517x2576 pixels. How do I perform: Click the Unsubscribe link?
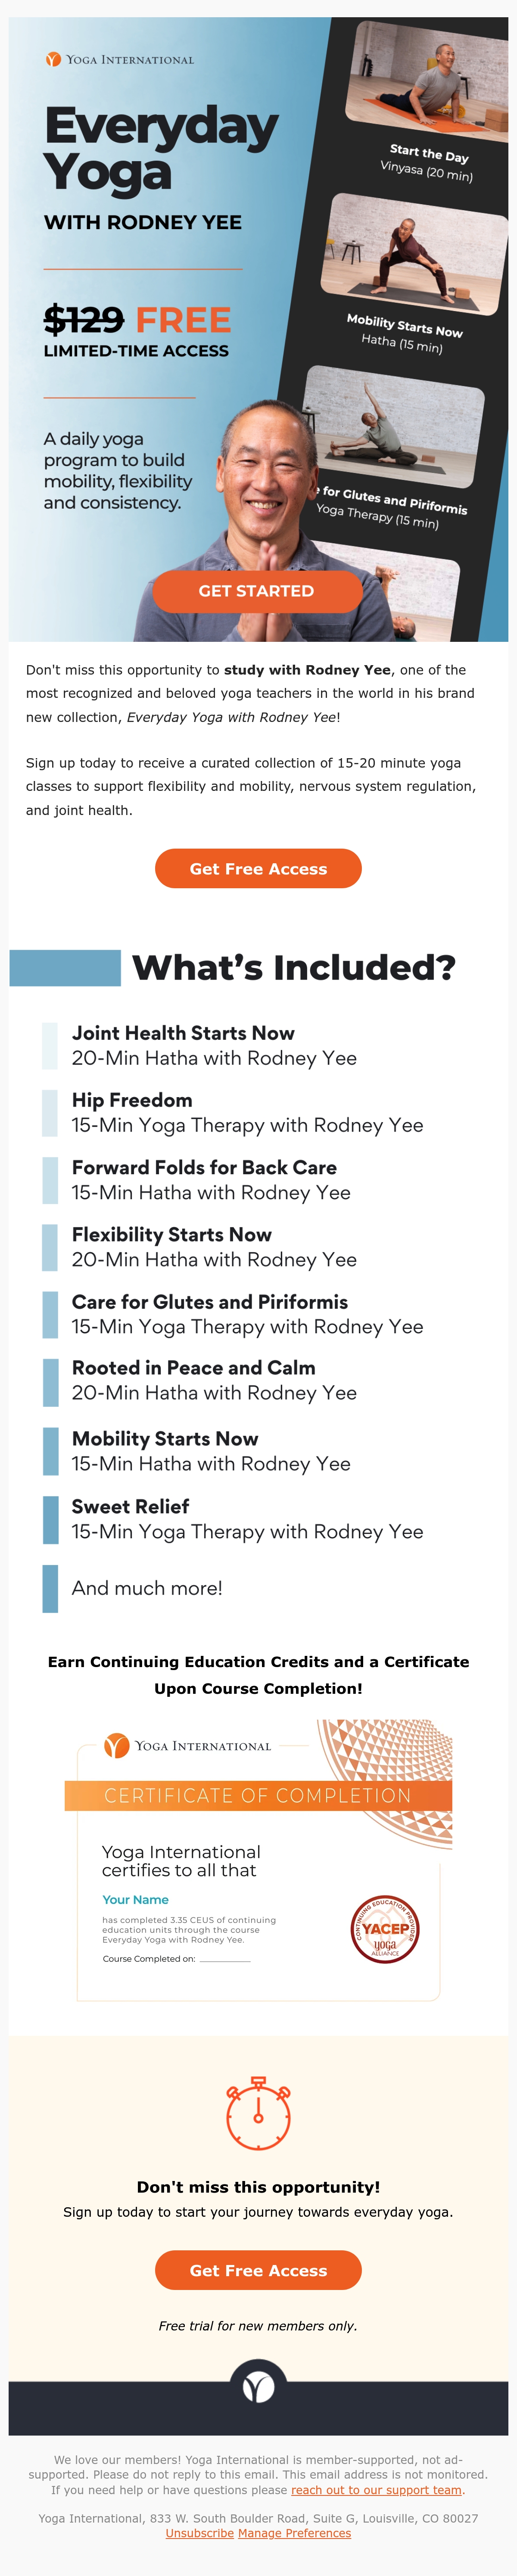199,2533
